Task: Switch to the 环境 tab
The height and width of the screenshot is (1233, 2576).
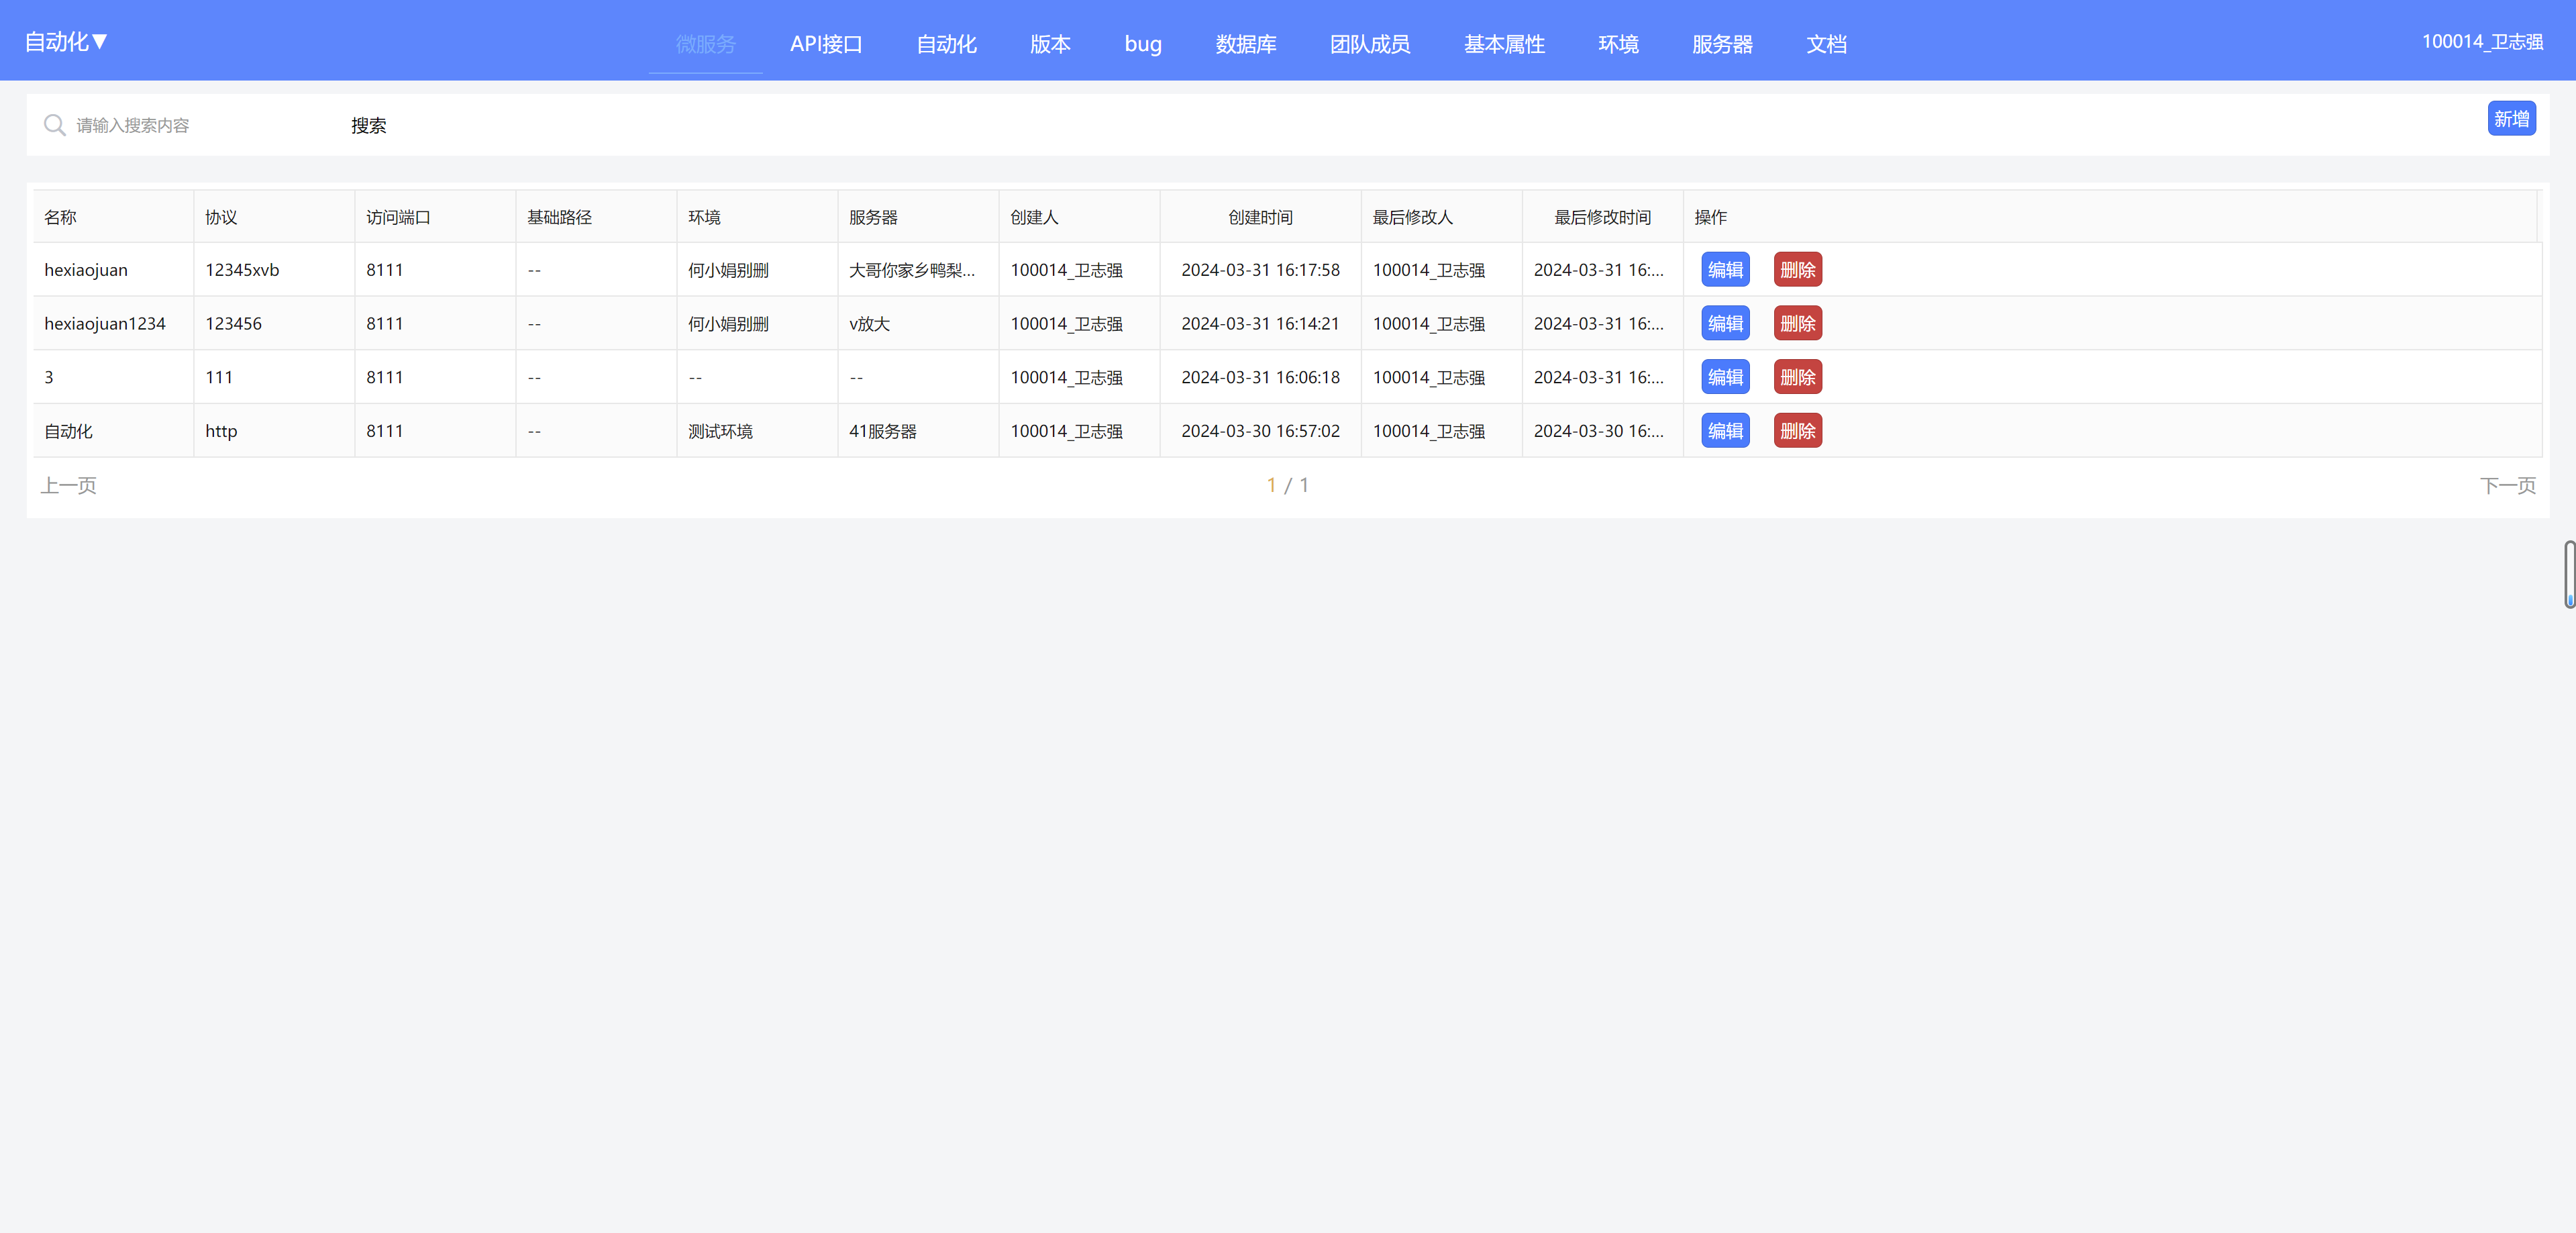Action: [x=1617, y=44]
